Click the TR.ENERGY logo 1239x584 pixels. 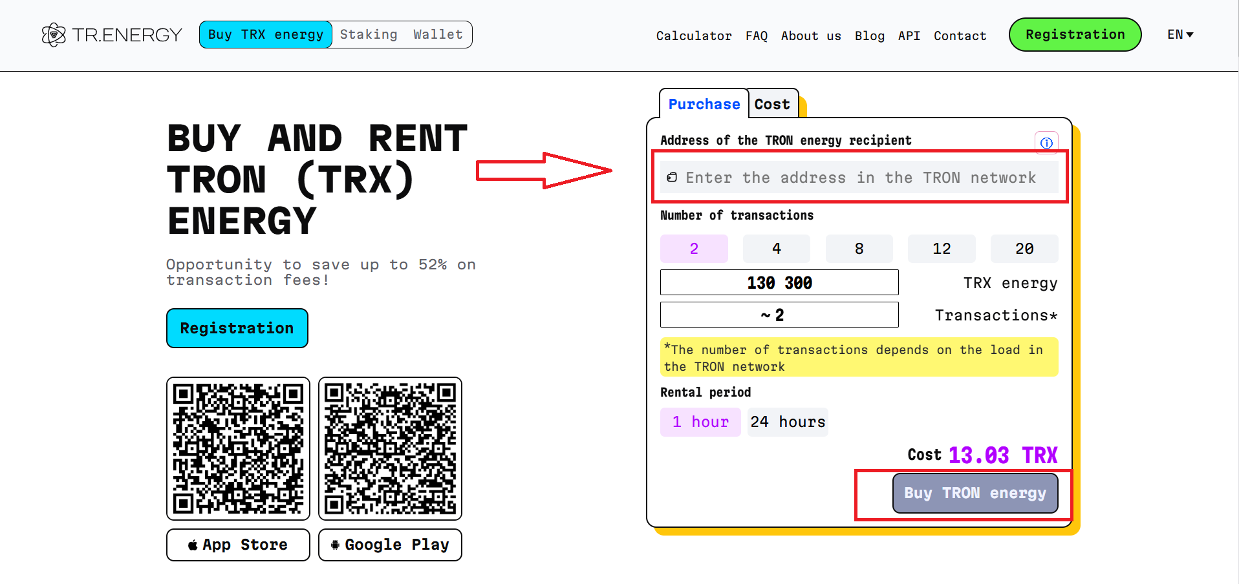click(112, 35)
